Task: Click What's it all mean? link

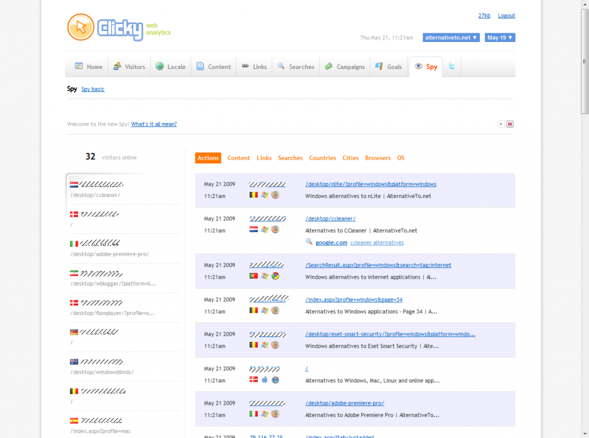Action: pos(154,124)
